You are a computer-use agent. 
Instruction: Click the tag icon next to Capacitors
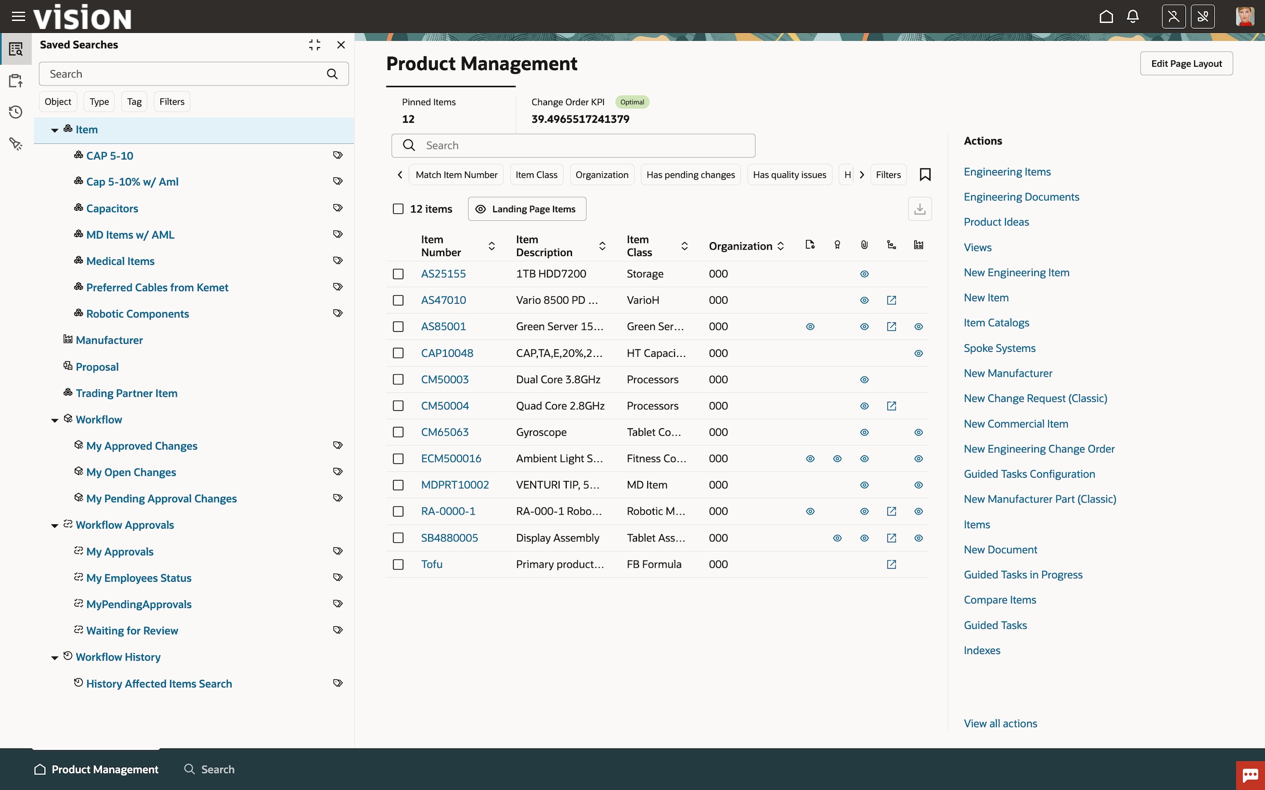click(x=338, y=208)
